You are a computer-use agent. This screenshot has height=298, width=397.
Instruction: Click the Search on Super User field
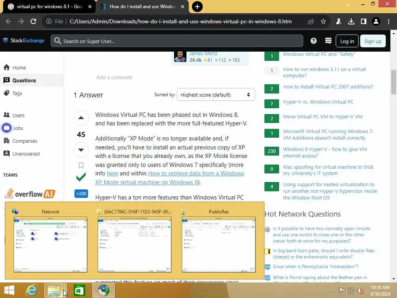(177, 41)
